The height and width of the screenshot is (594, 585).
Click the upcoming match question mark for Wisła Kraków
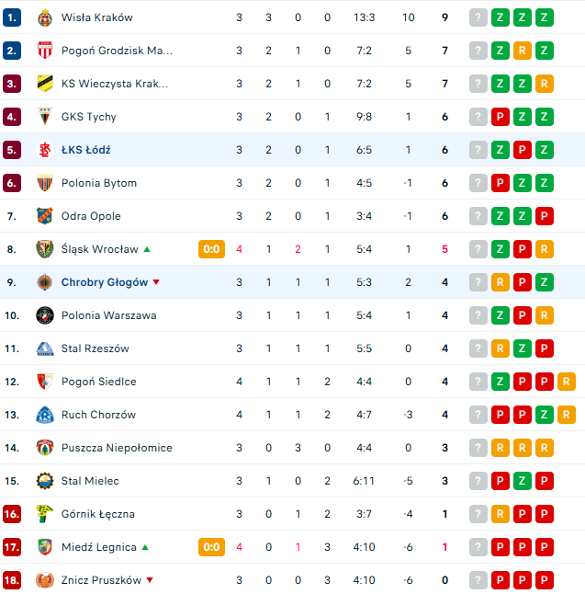(x=478, y=17)
